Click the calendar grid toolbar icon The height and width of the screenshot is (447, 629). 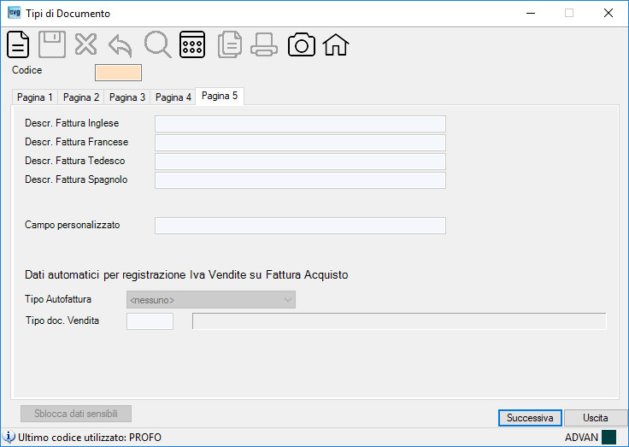(192, 44)
